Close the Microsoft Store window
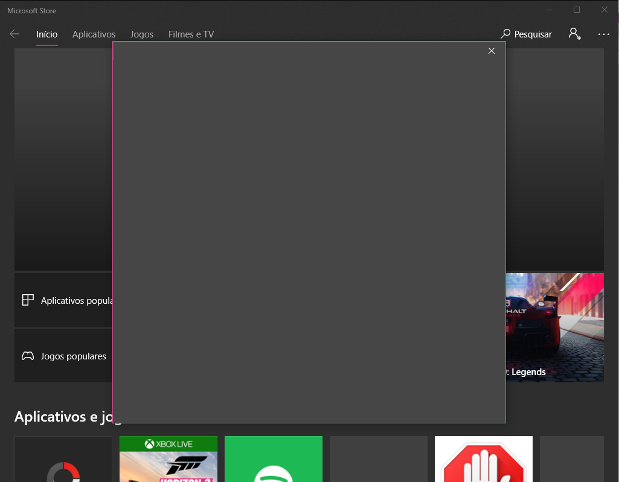This screenshot has width=619, height=482. pyautogui.click(x=605, y=10)
